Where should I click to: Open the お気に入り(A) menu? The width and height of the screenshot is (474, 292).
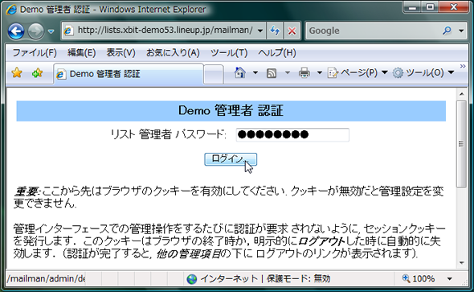173,53
